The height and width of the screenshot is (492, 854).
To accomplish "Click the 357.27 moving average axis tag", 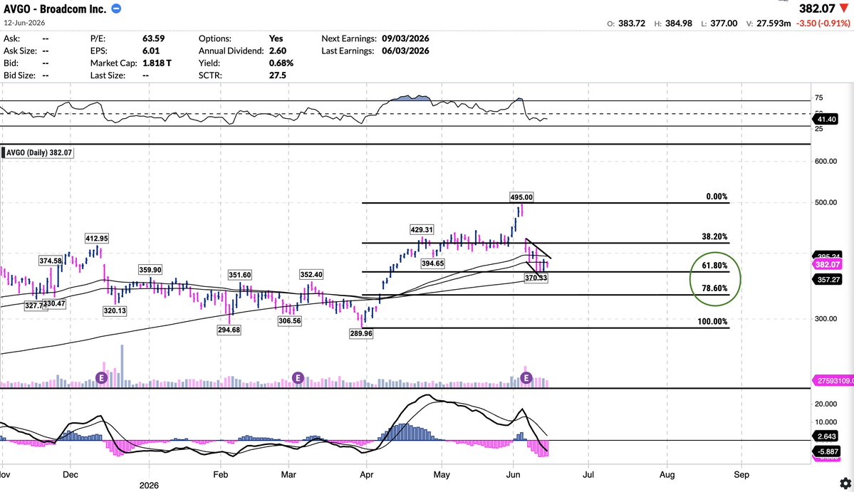I will click(x=828, y=279).
